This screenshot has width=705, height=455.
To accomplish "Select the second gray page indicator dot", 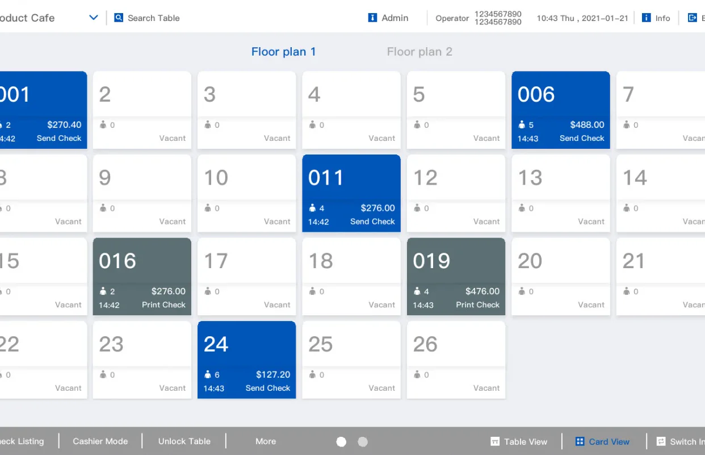I will [x=363, y=441].
